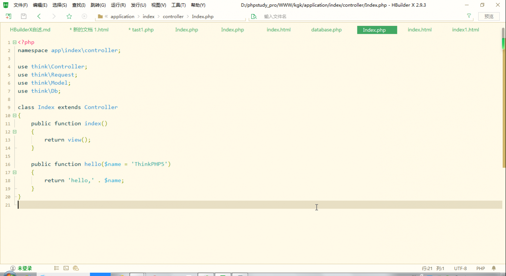
Task: Click the HBuilder X logo icon
Action: (6, 5)
